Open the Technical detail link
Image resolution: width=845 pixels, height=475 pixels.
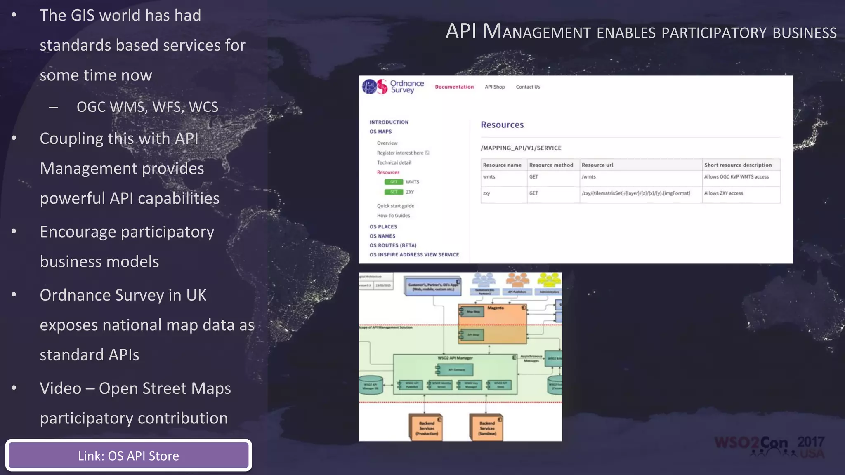[x=394, y=162]
